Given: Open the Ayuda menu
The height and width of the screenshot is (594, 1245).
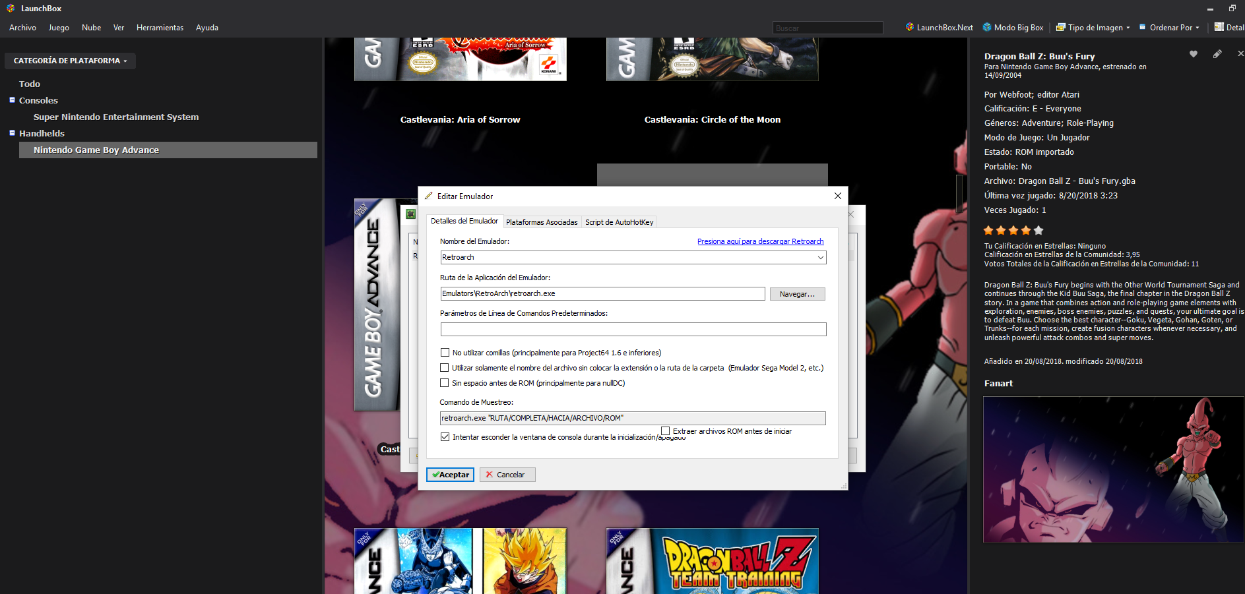Looking at the screenshot, I should (x=207, y=28).
